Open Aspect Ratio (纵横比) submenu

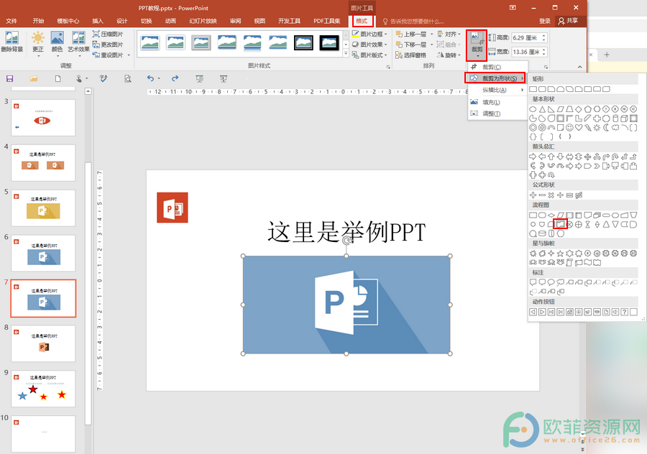point(497,90)
